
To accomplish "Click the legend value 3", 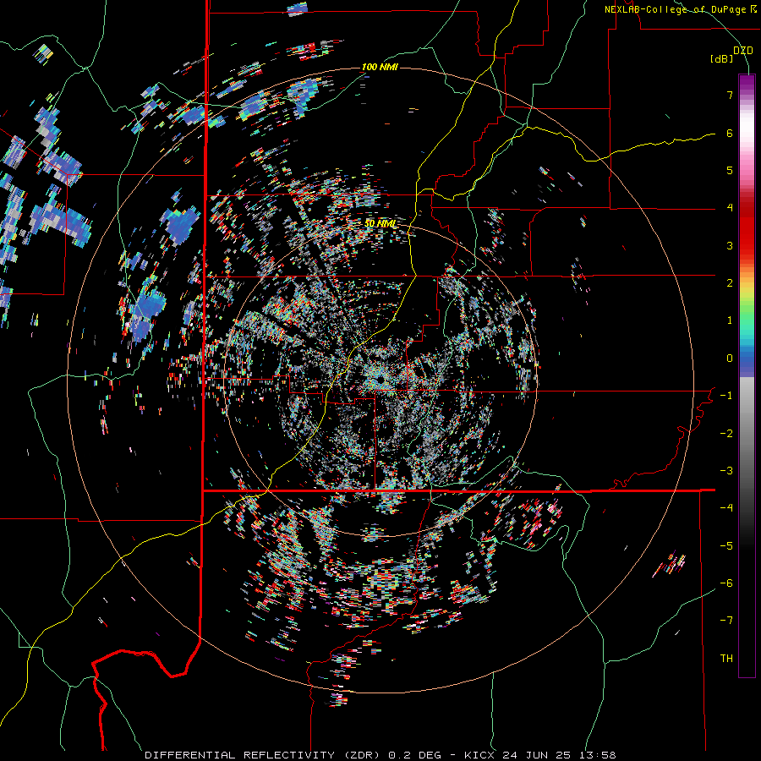I will [x=730, y=245].
